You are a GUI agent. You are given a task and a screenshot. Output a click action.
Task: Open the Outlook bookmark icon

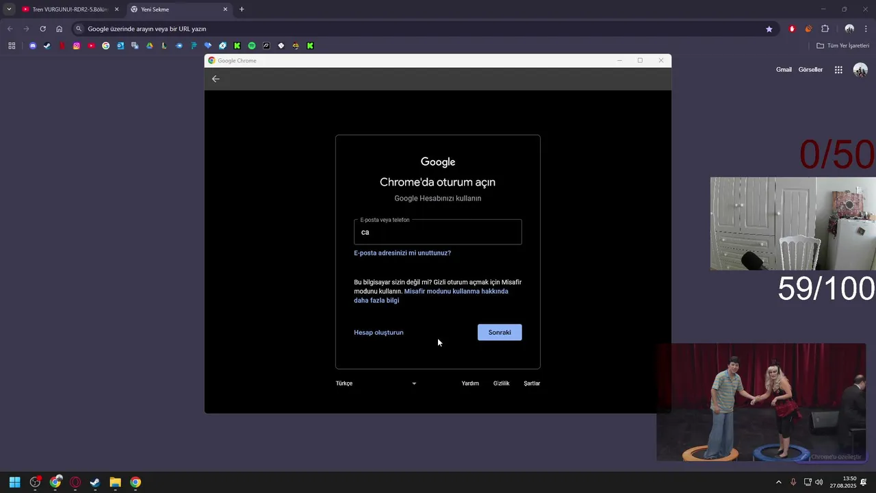pyautogui.click(x=120, y=46)
